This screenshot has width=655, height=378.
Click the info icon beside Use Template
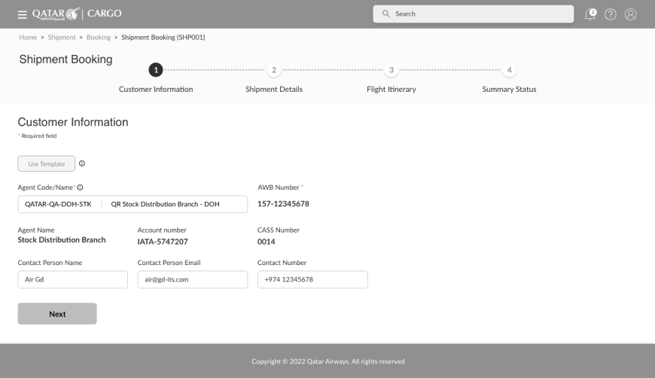(x=82, y=163)
